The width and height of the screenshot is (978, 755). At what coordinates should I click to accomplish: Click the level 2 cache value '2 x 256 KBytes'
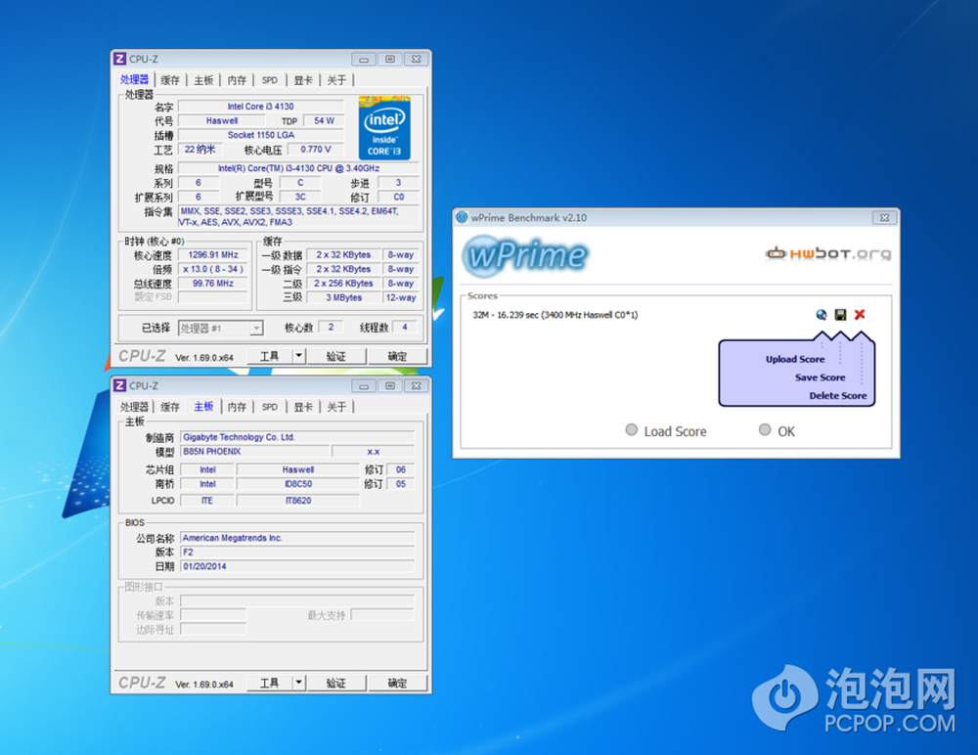pyautogui.click(x=343, y=284)
